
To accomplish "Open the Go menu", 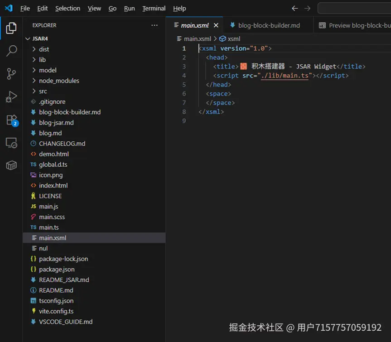I will [112, 9].
